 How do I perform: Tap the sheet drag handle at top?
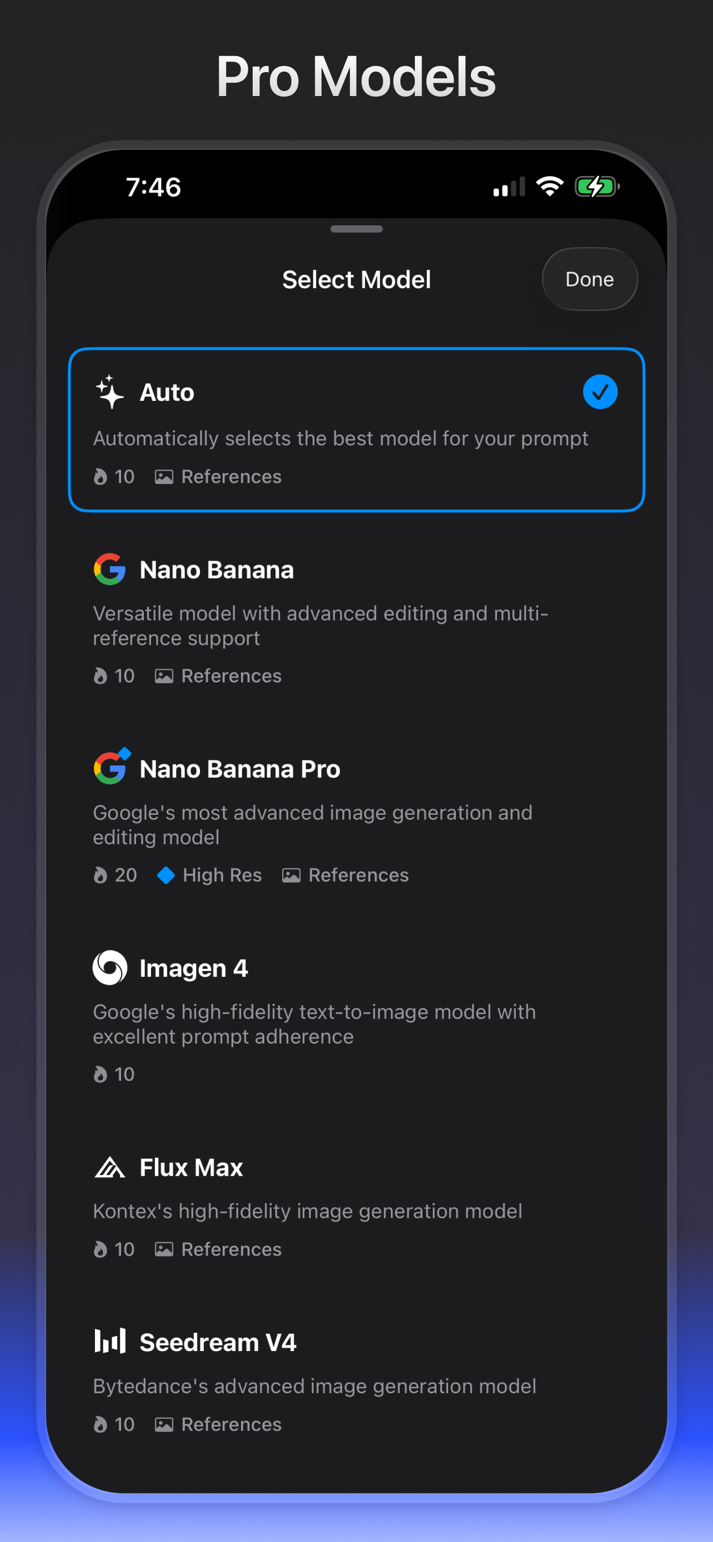tap(356, 229)
